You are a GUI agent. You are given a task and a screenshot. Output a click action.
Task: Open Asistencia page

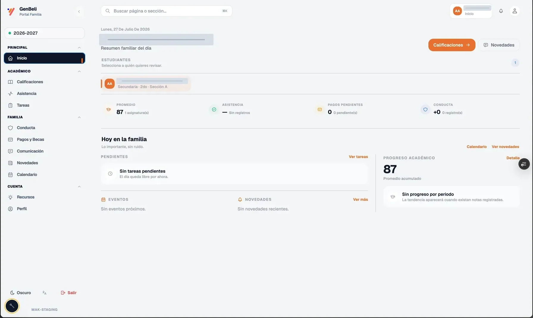(x=44, y=93)
